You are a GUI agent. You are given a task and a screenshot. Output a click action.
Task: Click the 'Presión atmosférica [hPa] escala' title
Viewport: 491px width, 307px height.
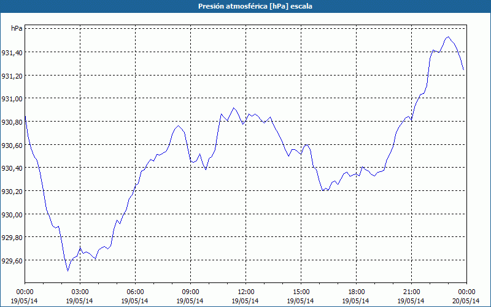[x=255, y=6]
